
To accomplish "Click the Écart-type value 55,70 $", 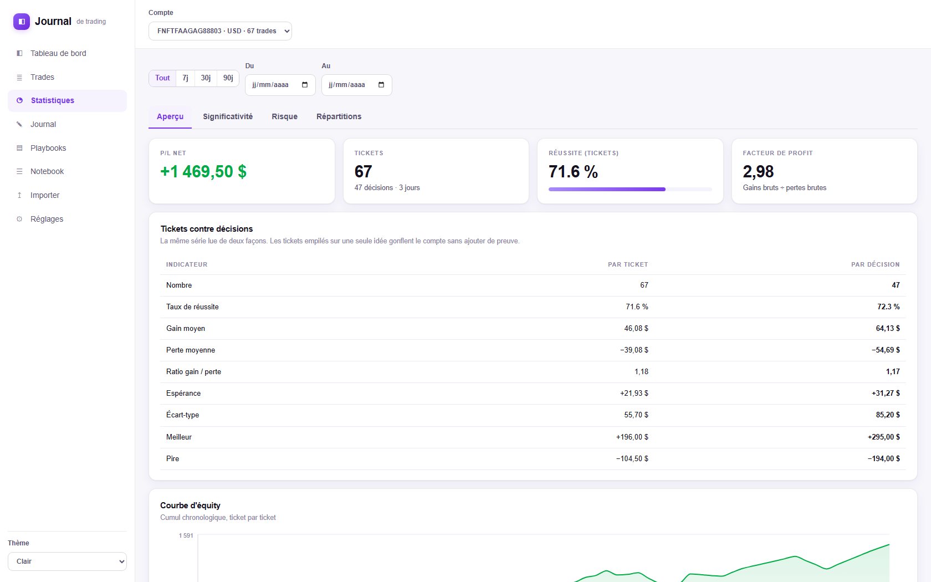I will click(x=636, y=415).
